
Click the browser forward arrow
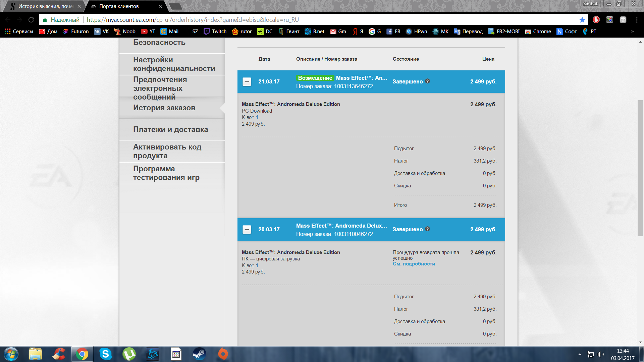coord(19,20)
